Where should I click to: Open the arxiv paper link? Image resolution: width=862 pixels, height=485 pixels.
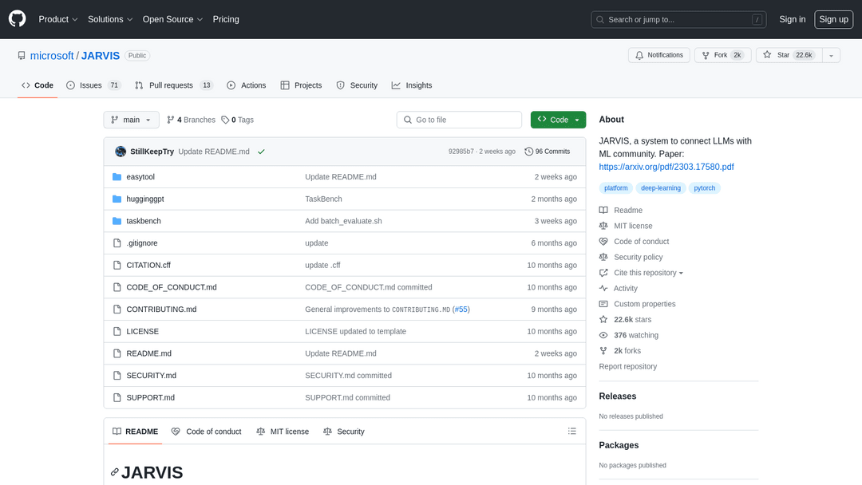666,167
